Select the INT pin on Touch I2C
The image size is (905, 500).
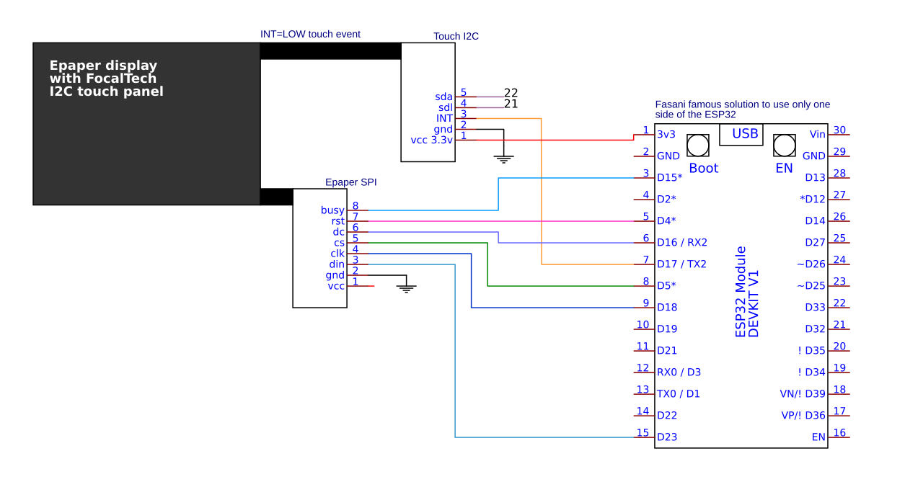(x=444, y=118)
